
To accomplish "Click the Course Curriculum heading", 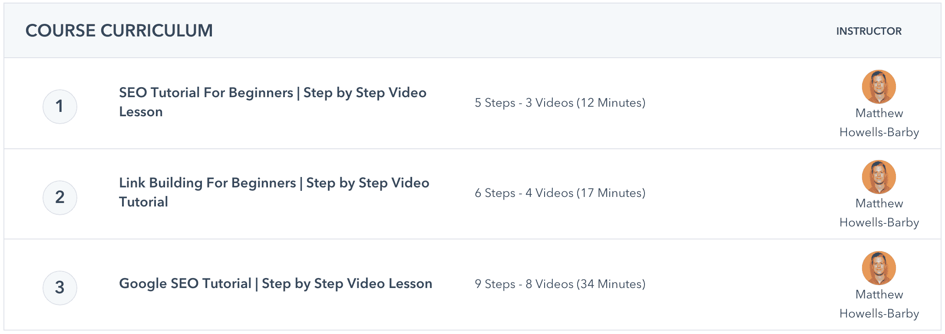I will point(119,31).
